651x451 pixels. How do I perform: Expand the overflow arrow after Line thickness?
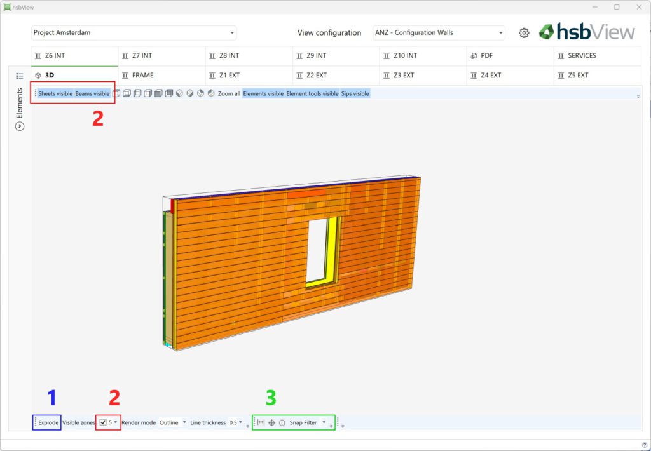coord(248,426)
